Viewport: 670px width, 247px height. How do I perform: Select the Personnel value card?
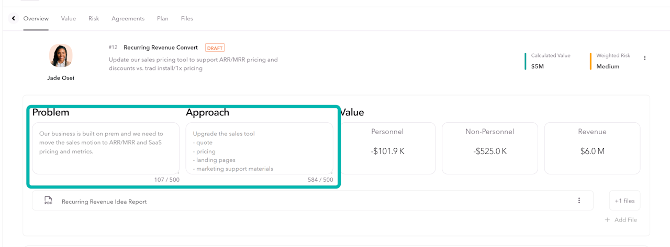coord(387,148)
